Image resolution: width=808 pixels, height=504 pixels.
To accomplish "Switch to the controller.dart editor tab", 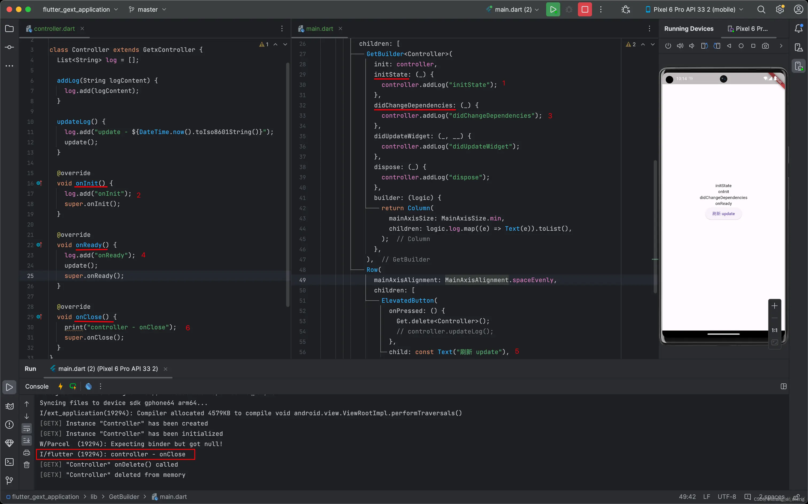I will pos(54,29).
